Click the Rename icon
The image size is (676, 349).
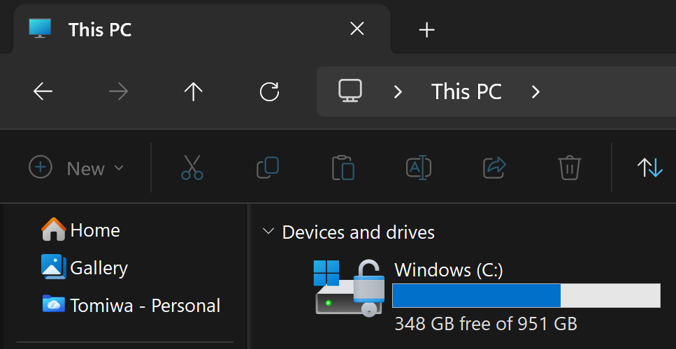[419, 168]
